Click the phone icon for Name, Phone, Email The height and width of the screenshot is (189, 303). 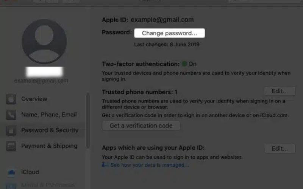(x=11, y=115)
